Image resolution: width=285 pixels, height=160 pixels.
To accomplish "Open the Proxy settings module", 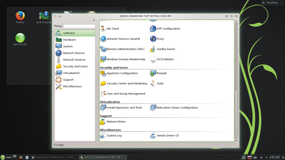I will click(x=157, y=39).
